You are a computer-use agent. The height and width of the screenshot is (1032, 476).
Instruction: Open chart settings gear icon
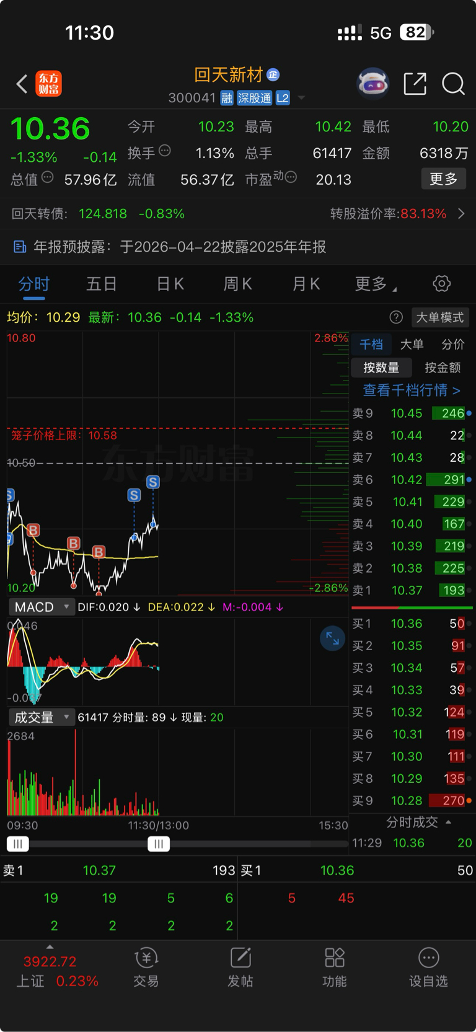tap(442, 284)
